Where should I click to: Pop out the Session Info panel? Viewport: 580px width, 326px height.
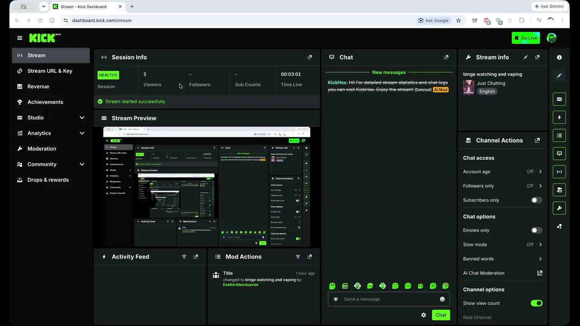[x=309, y=58]
